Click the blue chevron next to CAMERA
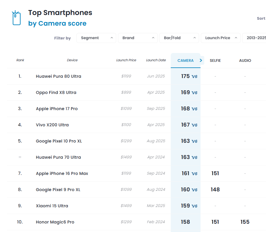The width and height of the screenshot is (266, 232). click(x=201, y=60)
